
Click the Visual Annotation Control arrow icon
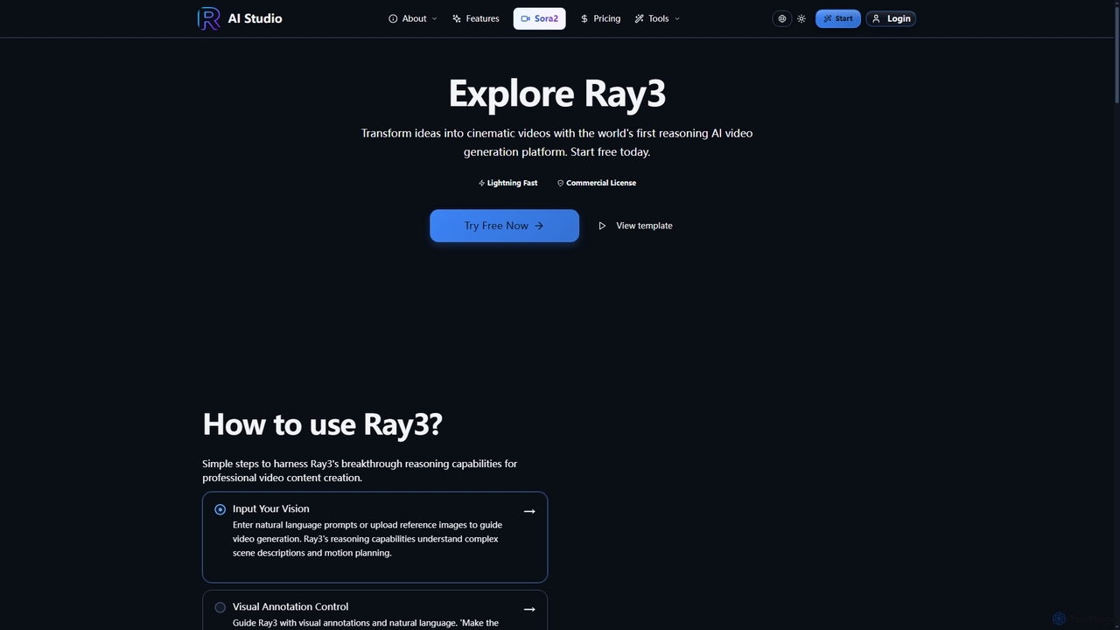(529, 609)
